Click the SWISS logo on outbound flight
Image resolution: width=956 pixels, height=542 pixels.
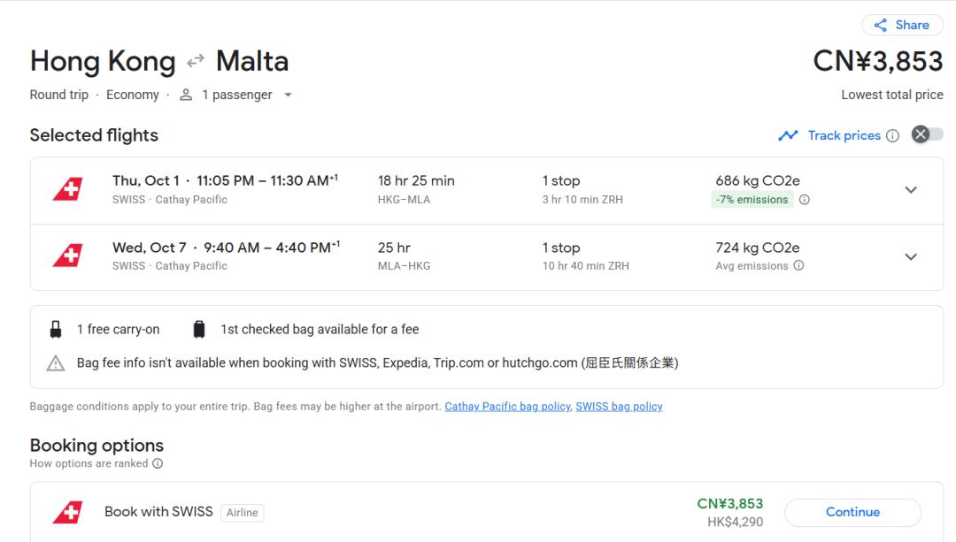[68, 189]
